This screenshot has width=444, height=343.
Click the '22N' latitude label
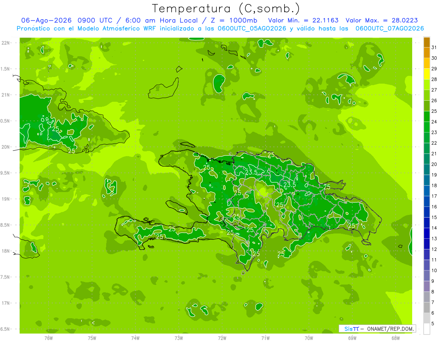(6, 43)
